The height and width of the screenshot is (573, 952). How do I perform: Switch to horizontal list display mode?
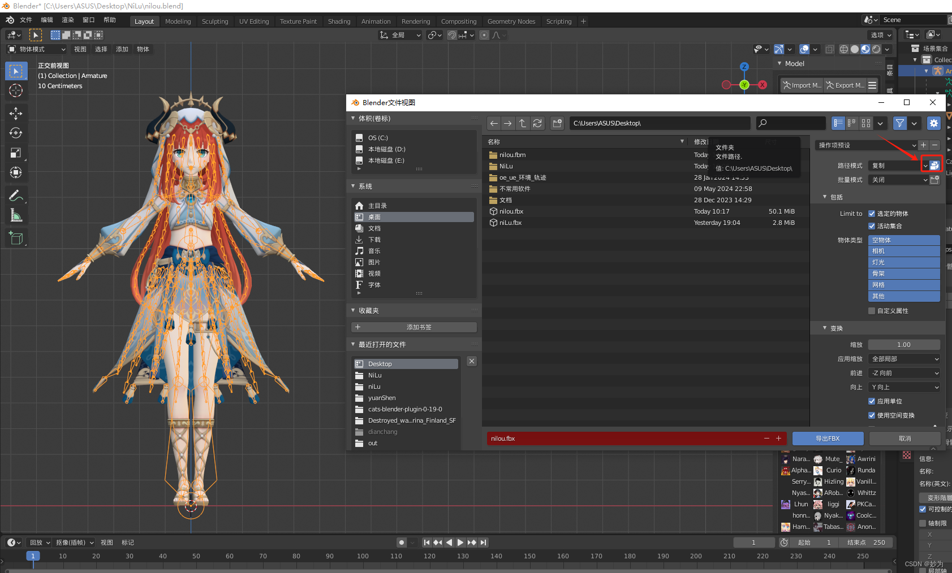click(x=852, y=123)
